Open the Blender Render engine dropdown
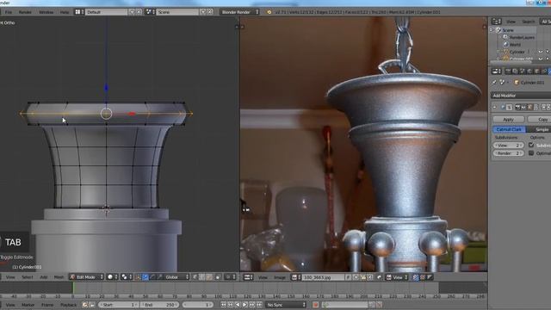 [240, 12]
